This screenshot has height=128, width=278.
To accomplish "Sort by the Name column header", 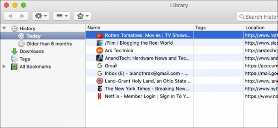I will (x=139, y=28).
